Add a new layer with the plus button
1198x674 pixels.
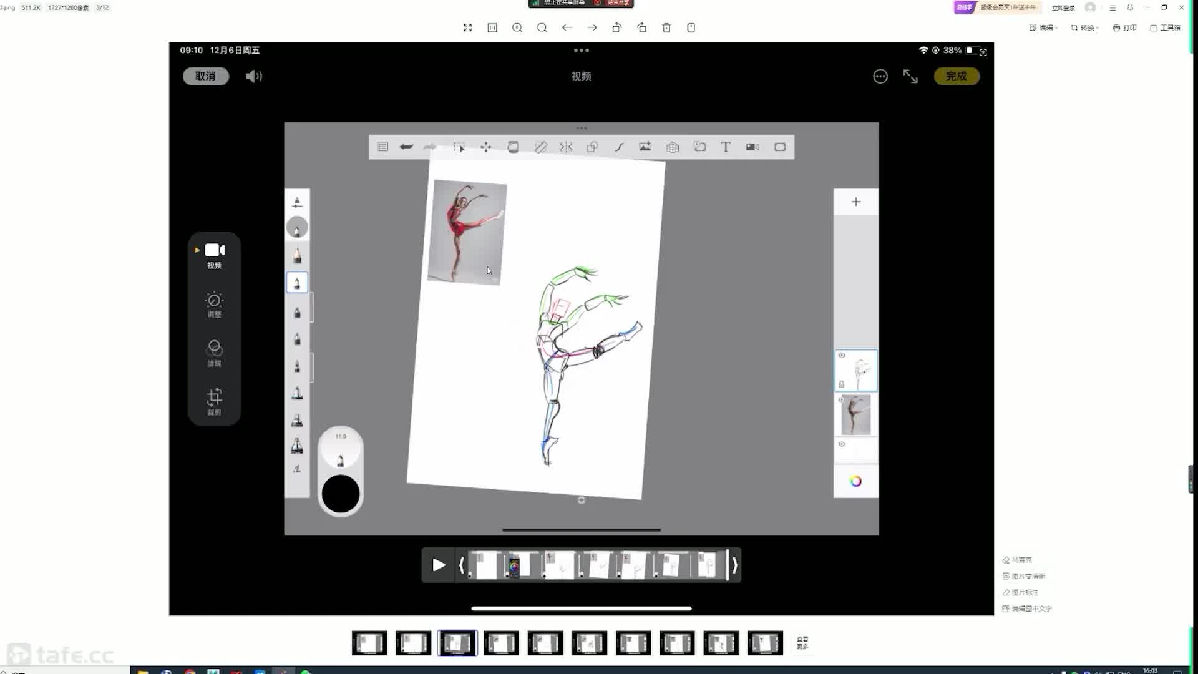pos(856,202)
